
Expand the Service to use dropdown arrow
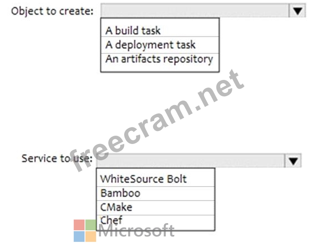coord(293,160)
